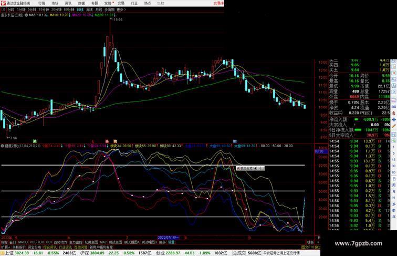Image resolution: width=397 pixels, height=256 pixels.
Task: Switch sub-chart to MACD indicator
Action: click(x=23, y=242)
